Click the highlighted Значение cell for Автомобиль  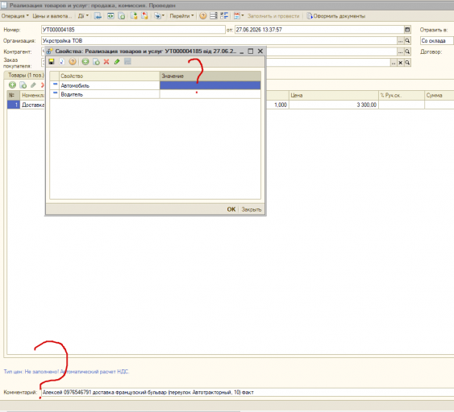210,85
